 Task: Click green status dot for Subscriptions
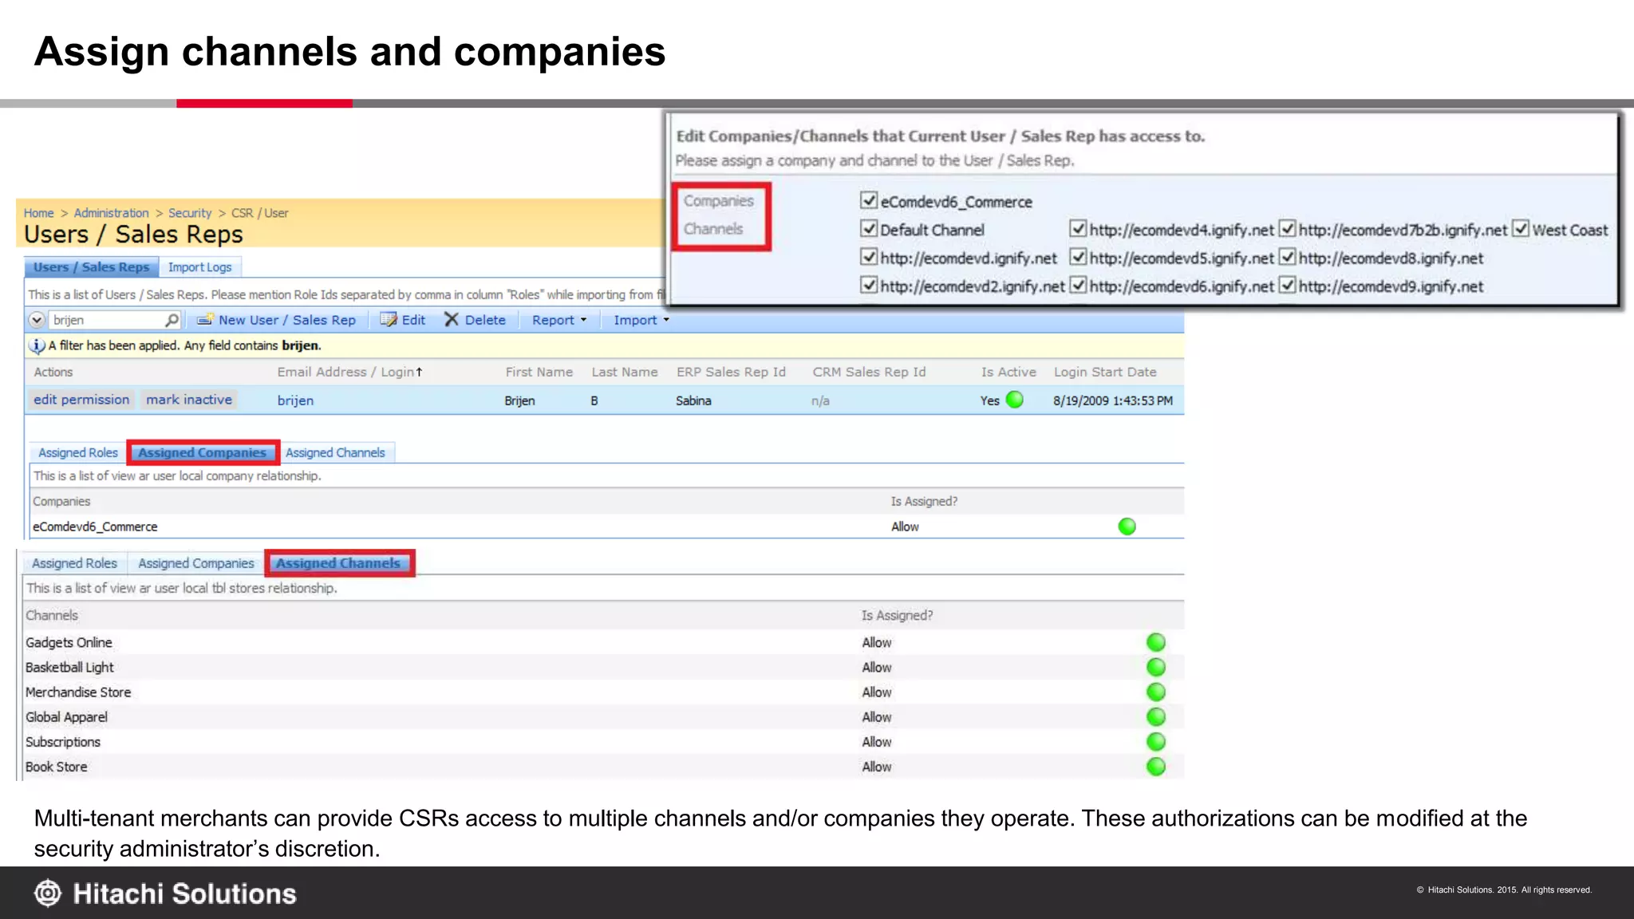[1156, 741]
